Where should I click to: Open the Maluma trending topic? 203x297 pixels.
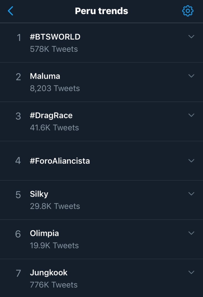45,76
